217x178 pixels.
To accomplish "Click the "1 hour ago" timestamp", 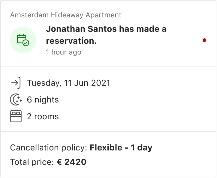I will point(64,52).
